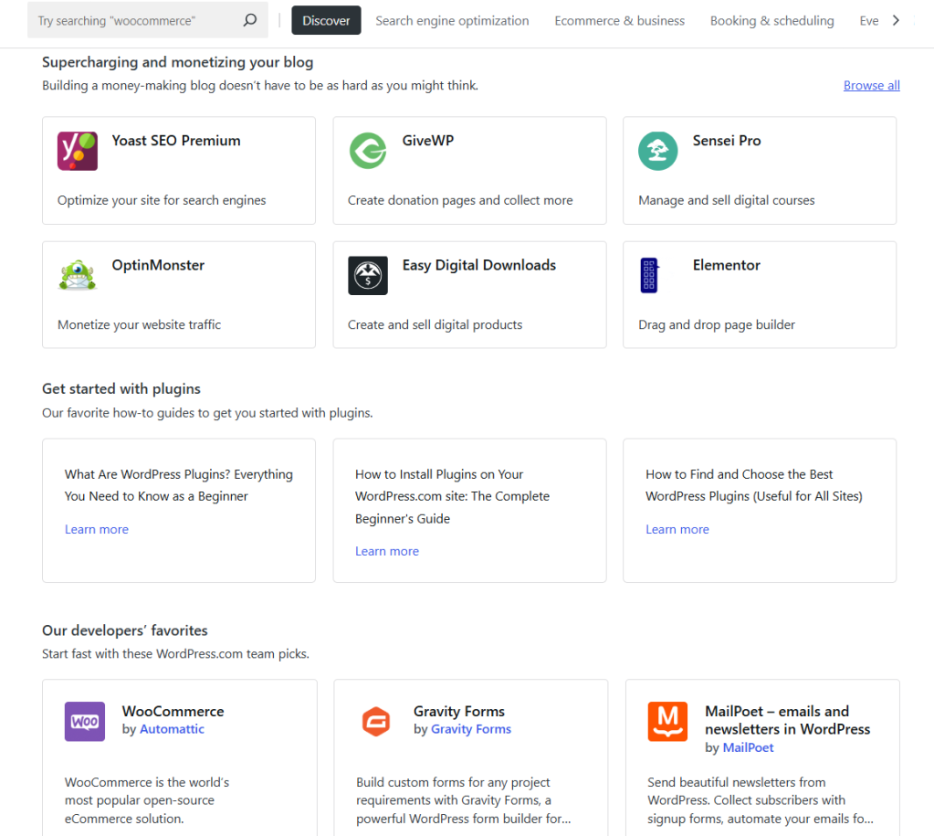Click 'Create donation pages and collect more' text
The height and width of the screenshot is (836, 934).
point(460,200)
